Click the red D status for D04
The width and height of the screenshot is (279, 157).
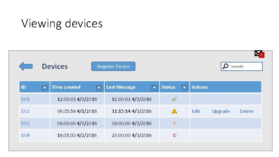point(174,135)
